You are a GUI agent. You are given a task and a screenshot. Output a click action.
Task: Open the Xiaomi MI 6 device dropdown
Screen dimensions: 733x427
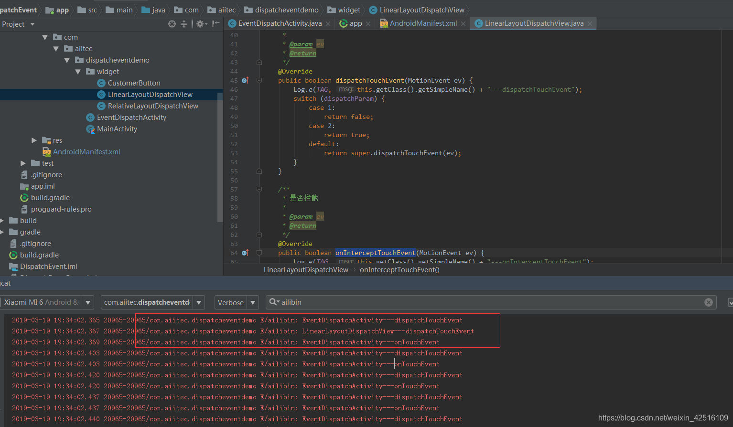click(88, 302)
